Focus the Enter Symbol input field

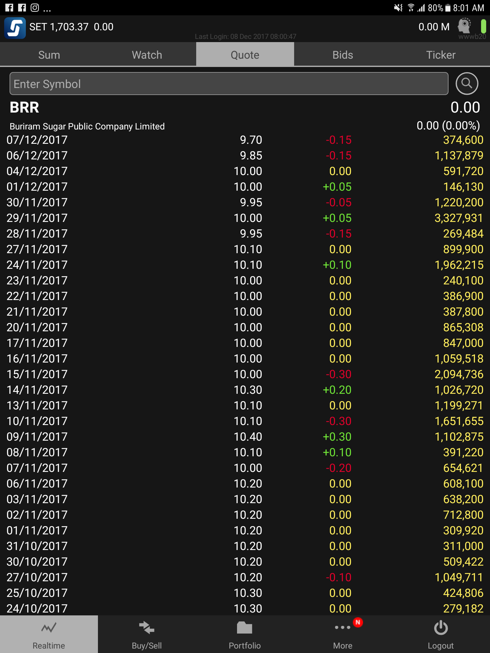click(x=229, y=84)
